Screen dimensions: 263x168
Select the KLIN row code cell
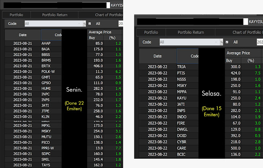[x=51, y=117]
